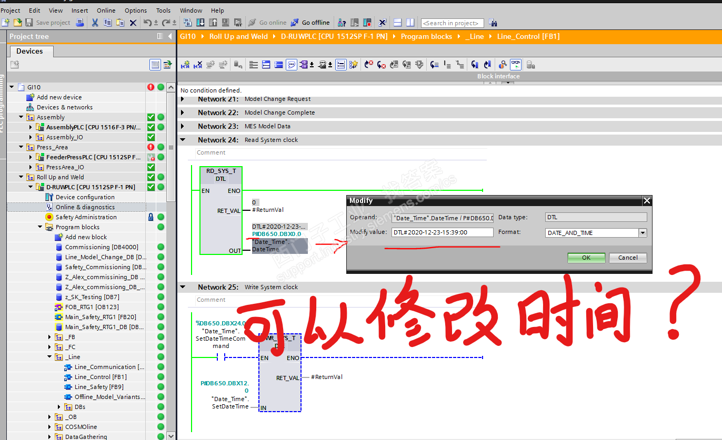Click the Download to device icon
722x440 pixels.
coord(200,23)
